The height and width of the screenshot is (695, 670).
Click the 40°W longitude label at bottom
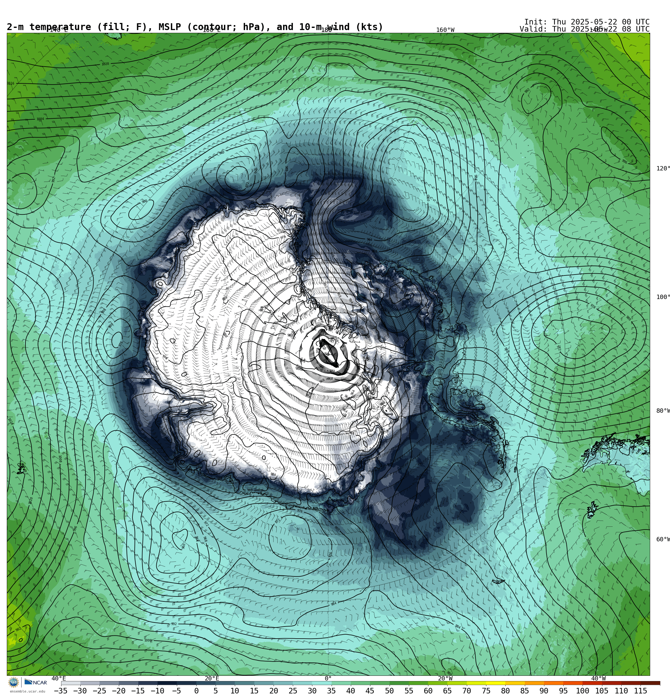click(599, 678)
